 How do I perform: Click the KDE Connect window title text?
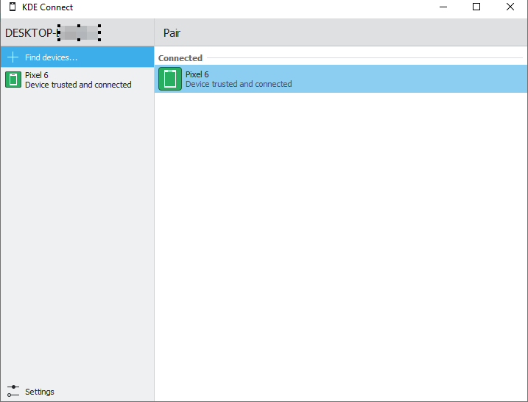48,7
